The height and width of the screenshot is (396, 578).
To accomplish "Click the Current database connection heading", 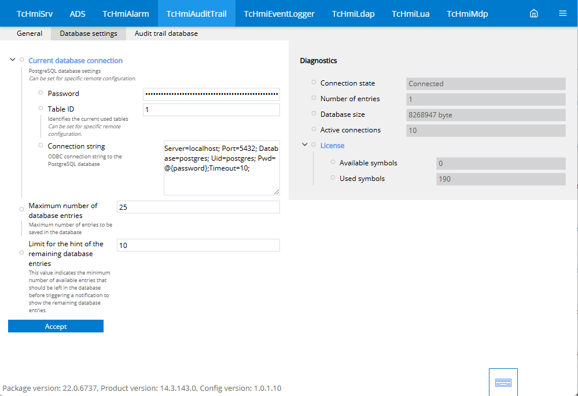I will pyautogui.click(x=76, y=61).
